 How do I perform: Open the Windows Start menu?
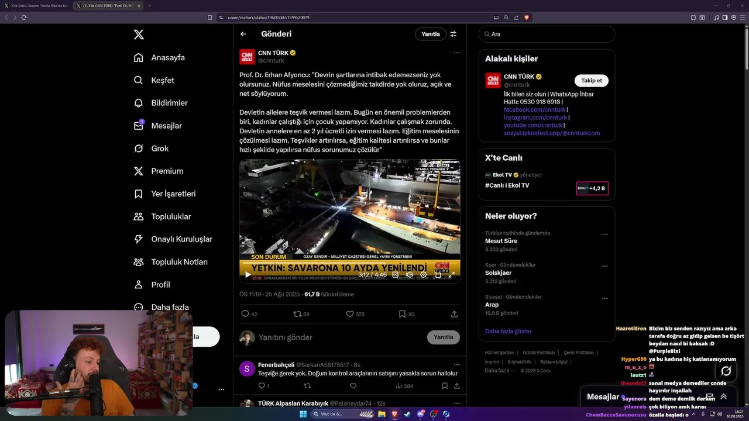[x=303, y=414]
